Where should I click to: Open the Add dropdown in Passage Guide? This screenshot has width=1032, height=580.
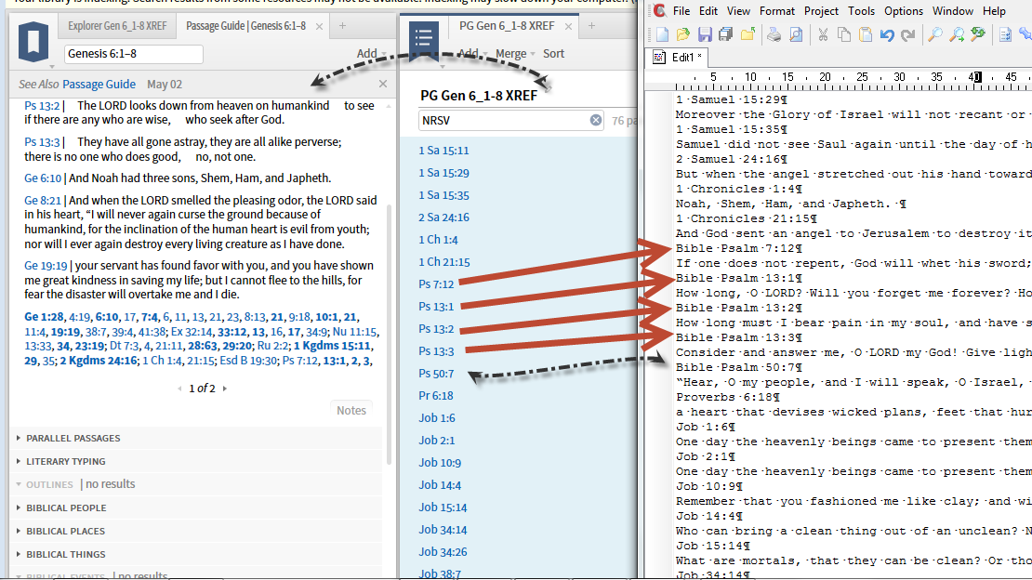(x=371, y=53)
